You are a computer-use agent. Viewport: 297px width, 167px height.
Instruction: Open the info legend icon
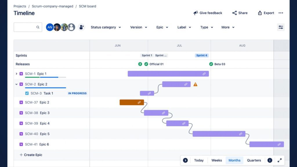(270, 160)
